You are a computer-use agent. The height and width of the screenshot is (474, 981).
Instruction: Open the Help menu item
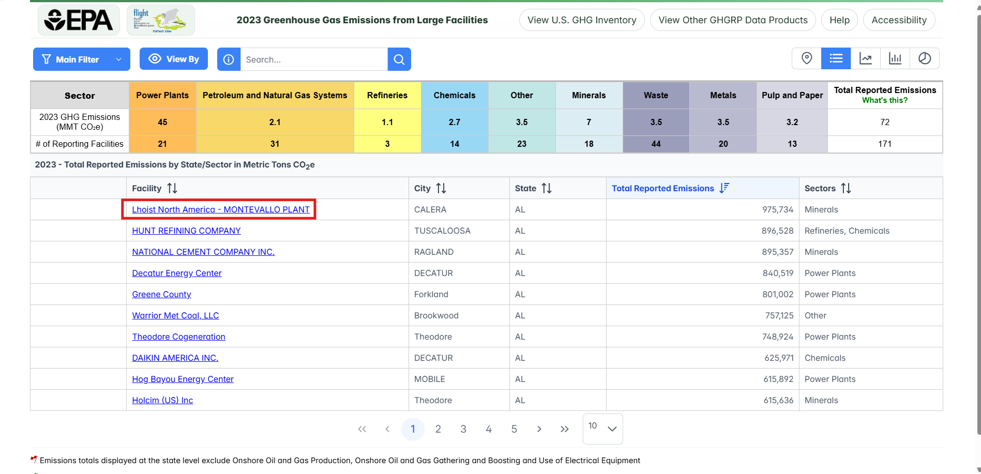coord(839,20)
